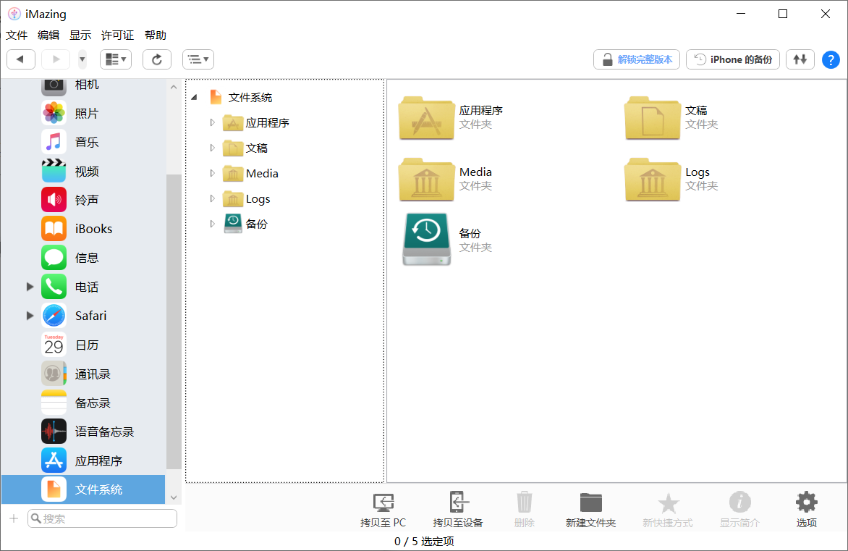
Task: Open the 显示 menu
Action: (80, 35)
